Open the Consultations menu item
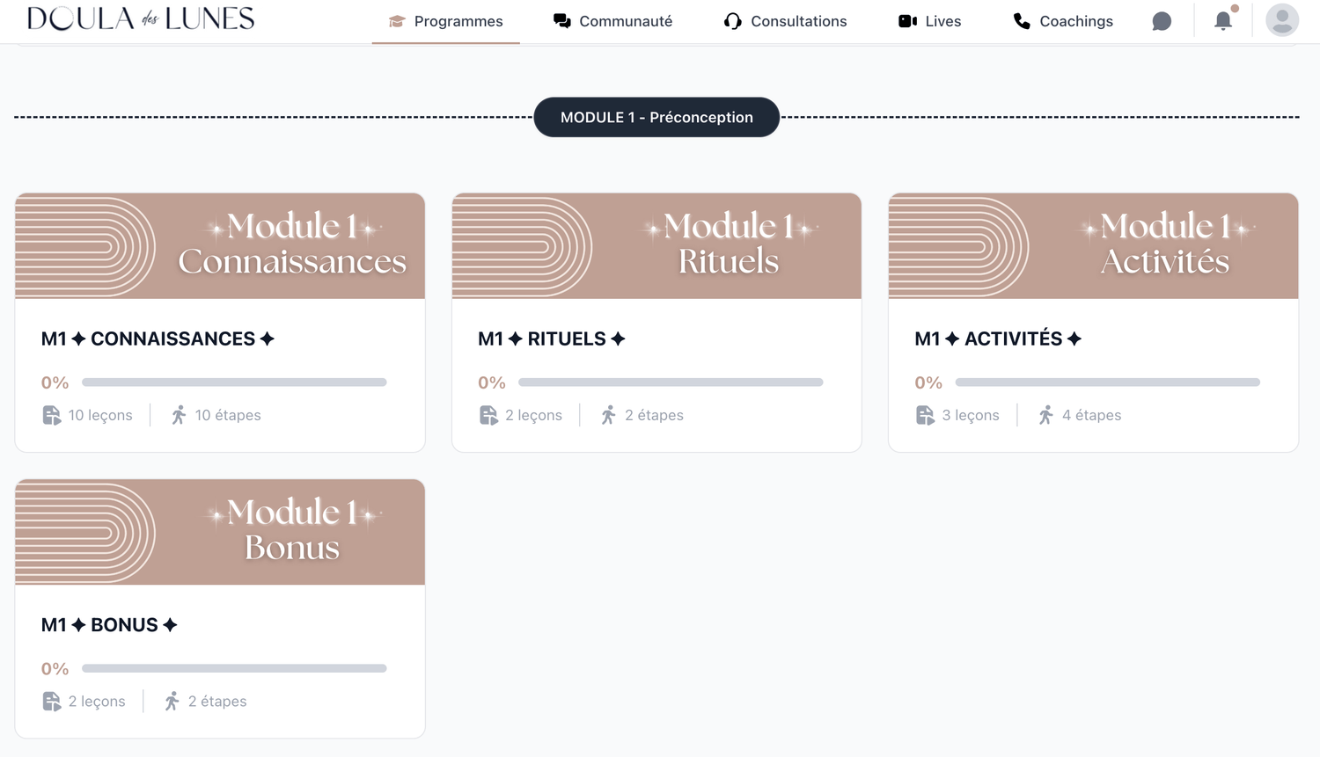 click(785, 21)
